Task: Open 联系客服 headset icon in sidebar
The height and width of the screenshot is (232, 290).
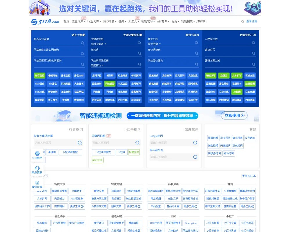Action: (37, 170)
